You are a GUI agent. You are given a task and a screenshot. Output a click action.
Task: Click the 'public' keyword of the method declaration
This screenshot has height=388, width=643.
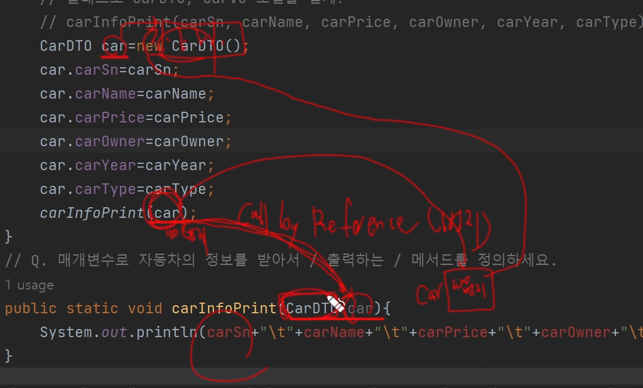(x=31, y=308)
